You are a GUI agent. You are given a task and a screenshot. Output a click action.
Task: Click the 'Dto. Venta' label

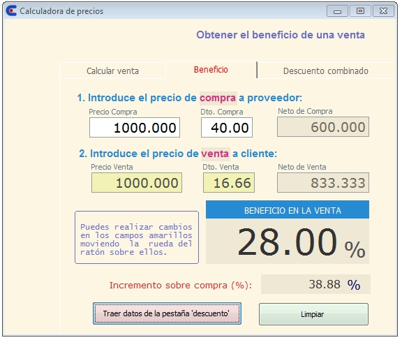tap(221, 167)
